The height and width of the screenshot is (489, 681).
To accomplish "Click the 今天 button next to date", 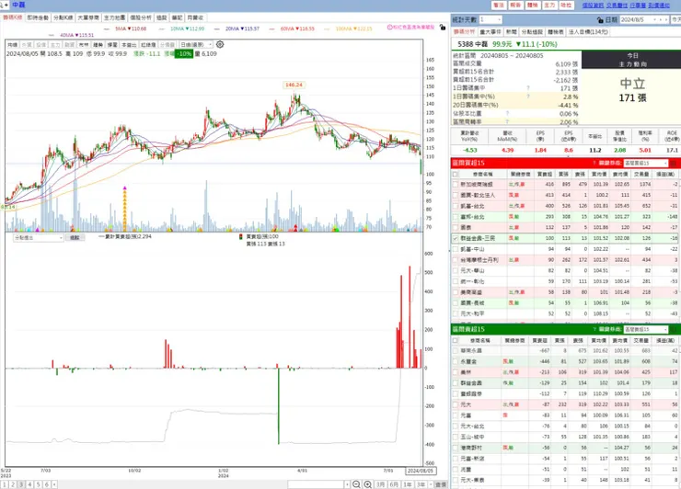I will (676, 20).
